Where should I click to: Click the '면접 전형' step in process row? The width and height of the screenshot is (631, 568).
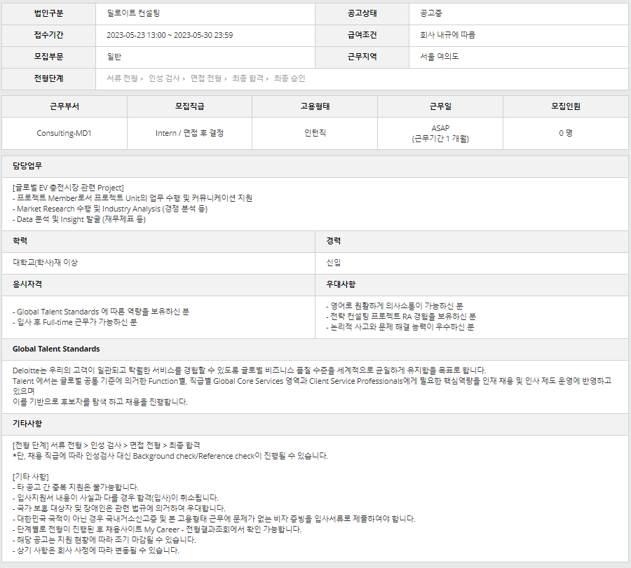[205, 78]
